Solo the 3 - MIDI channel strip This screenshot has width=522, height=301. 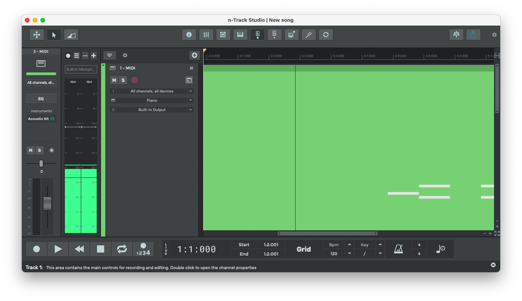tap(39, 150)
